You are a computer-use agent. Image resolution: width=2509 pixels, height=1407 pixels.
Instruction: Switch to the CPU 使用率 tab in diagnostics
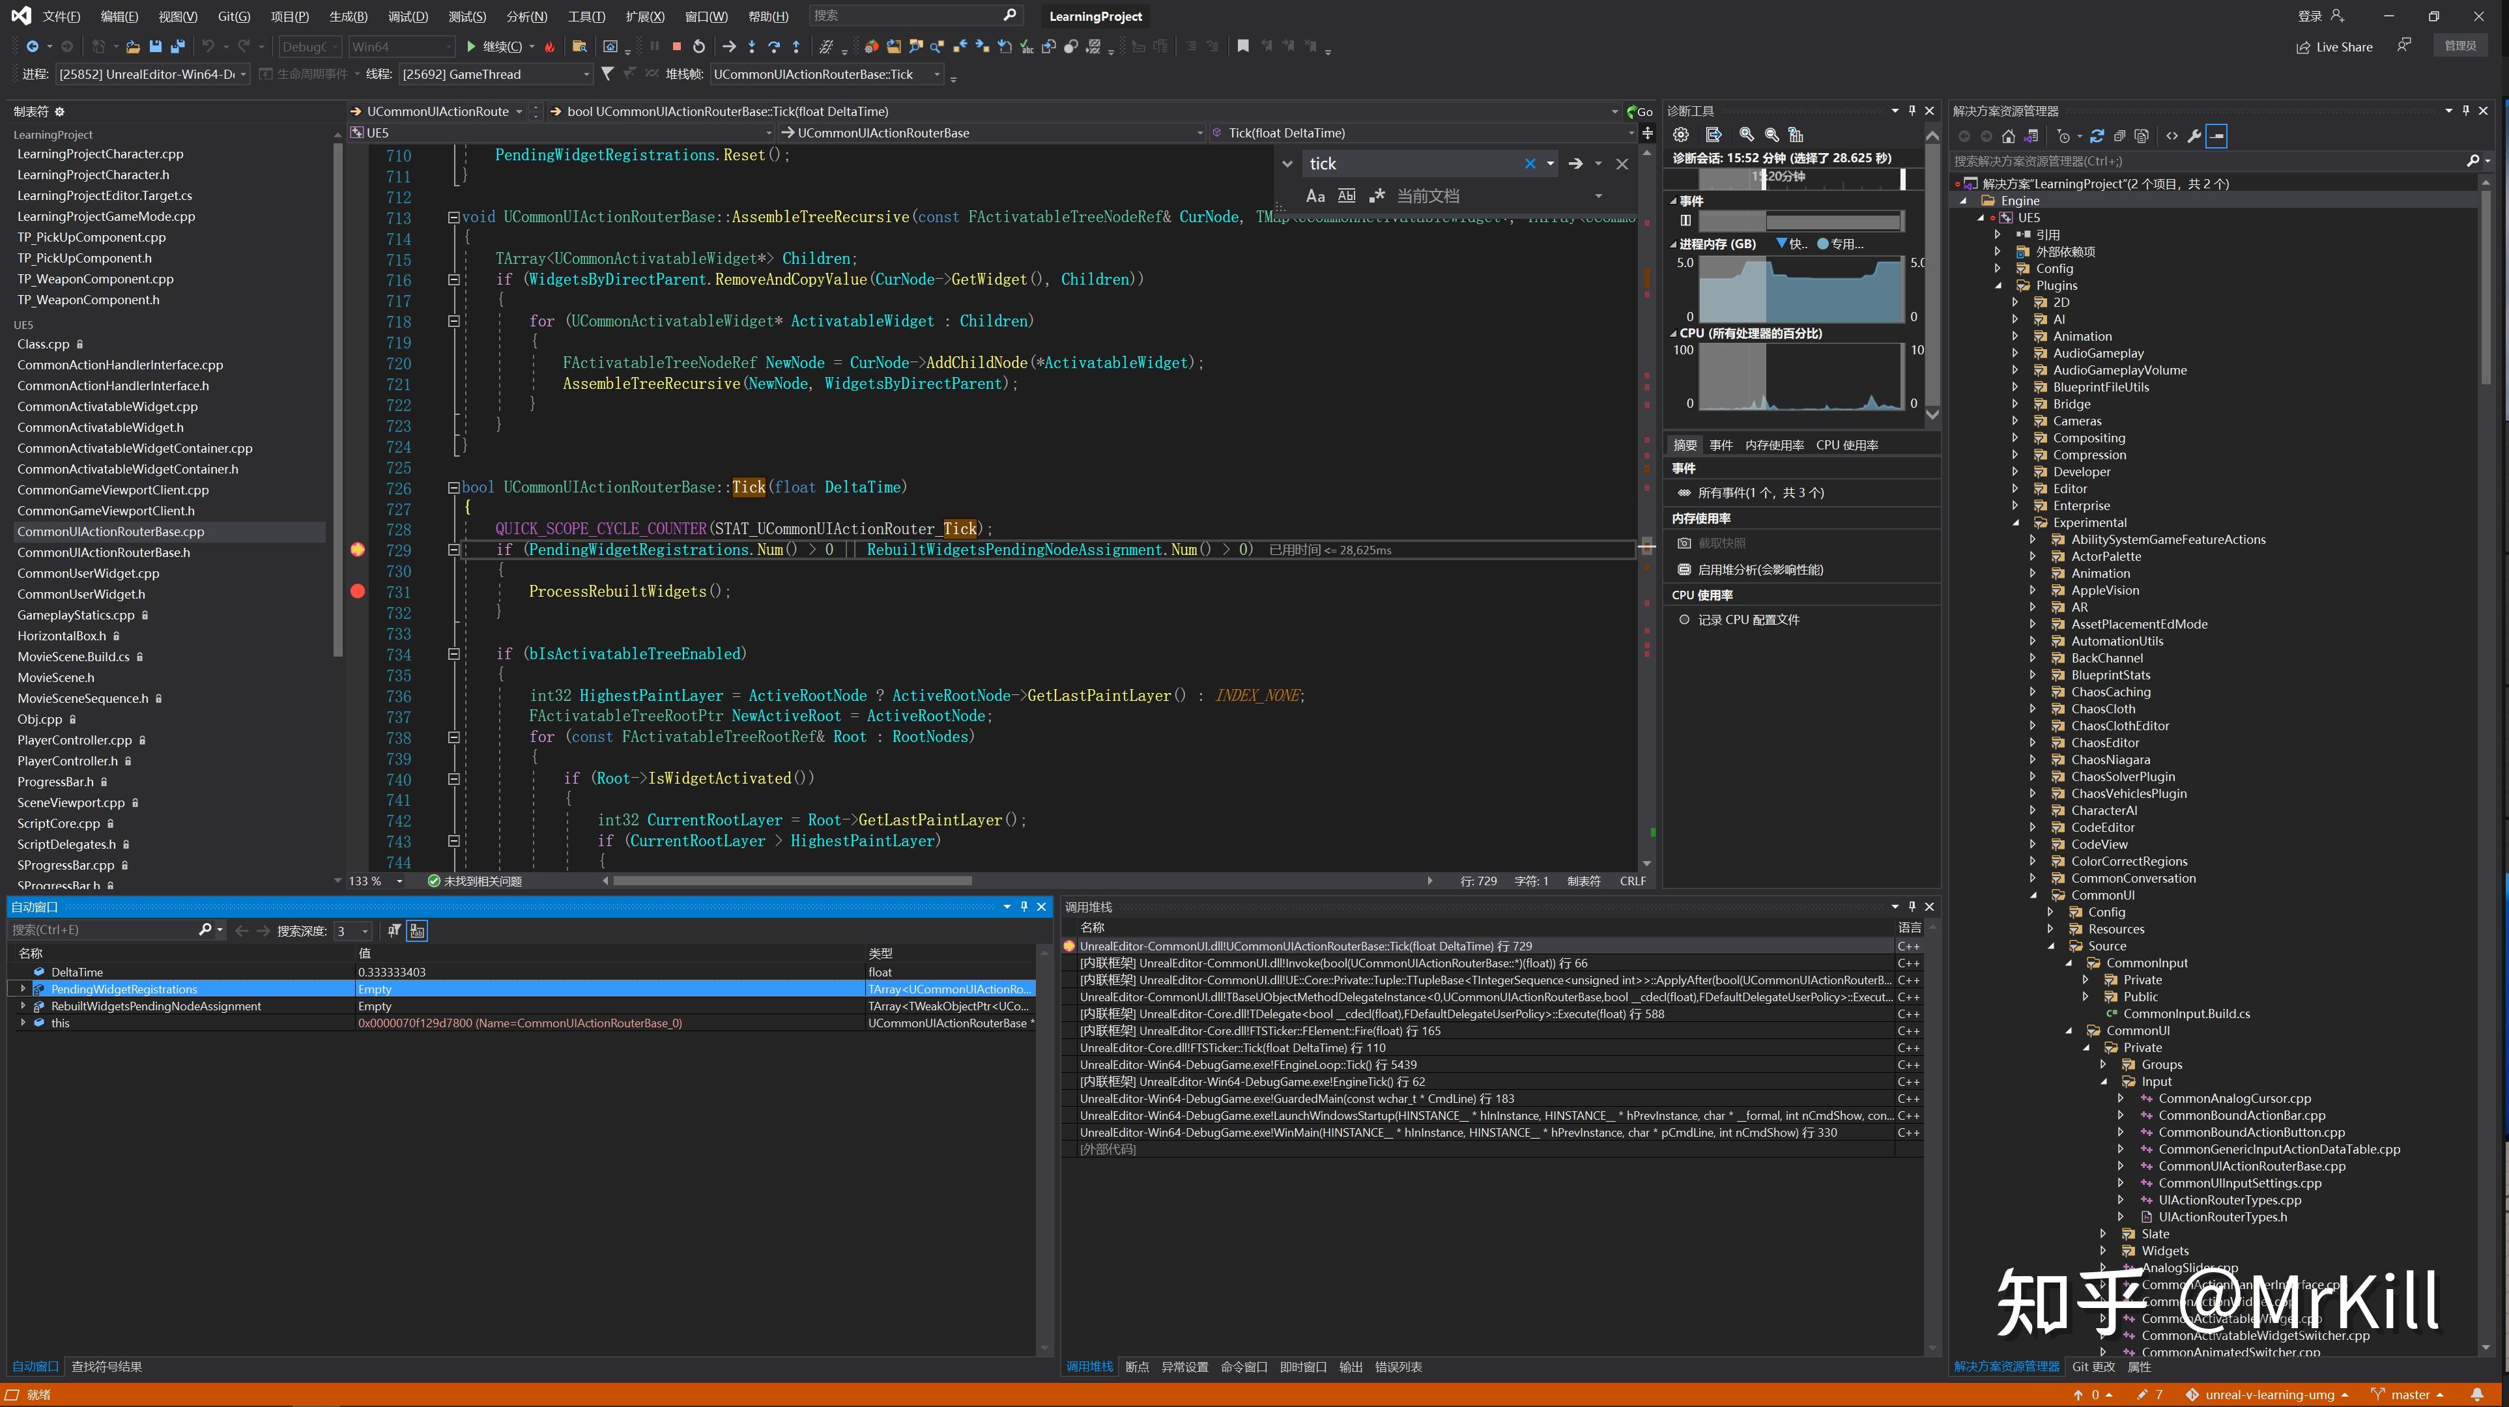[x=1846, y=445]
